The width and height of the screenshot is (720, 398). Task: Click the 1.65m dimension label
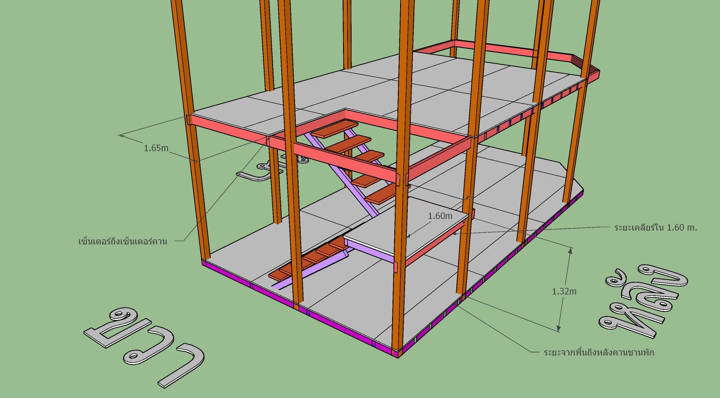coord(156,148)
